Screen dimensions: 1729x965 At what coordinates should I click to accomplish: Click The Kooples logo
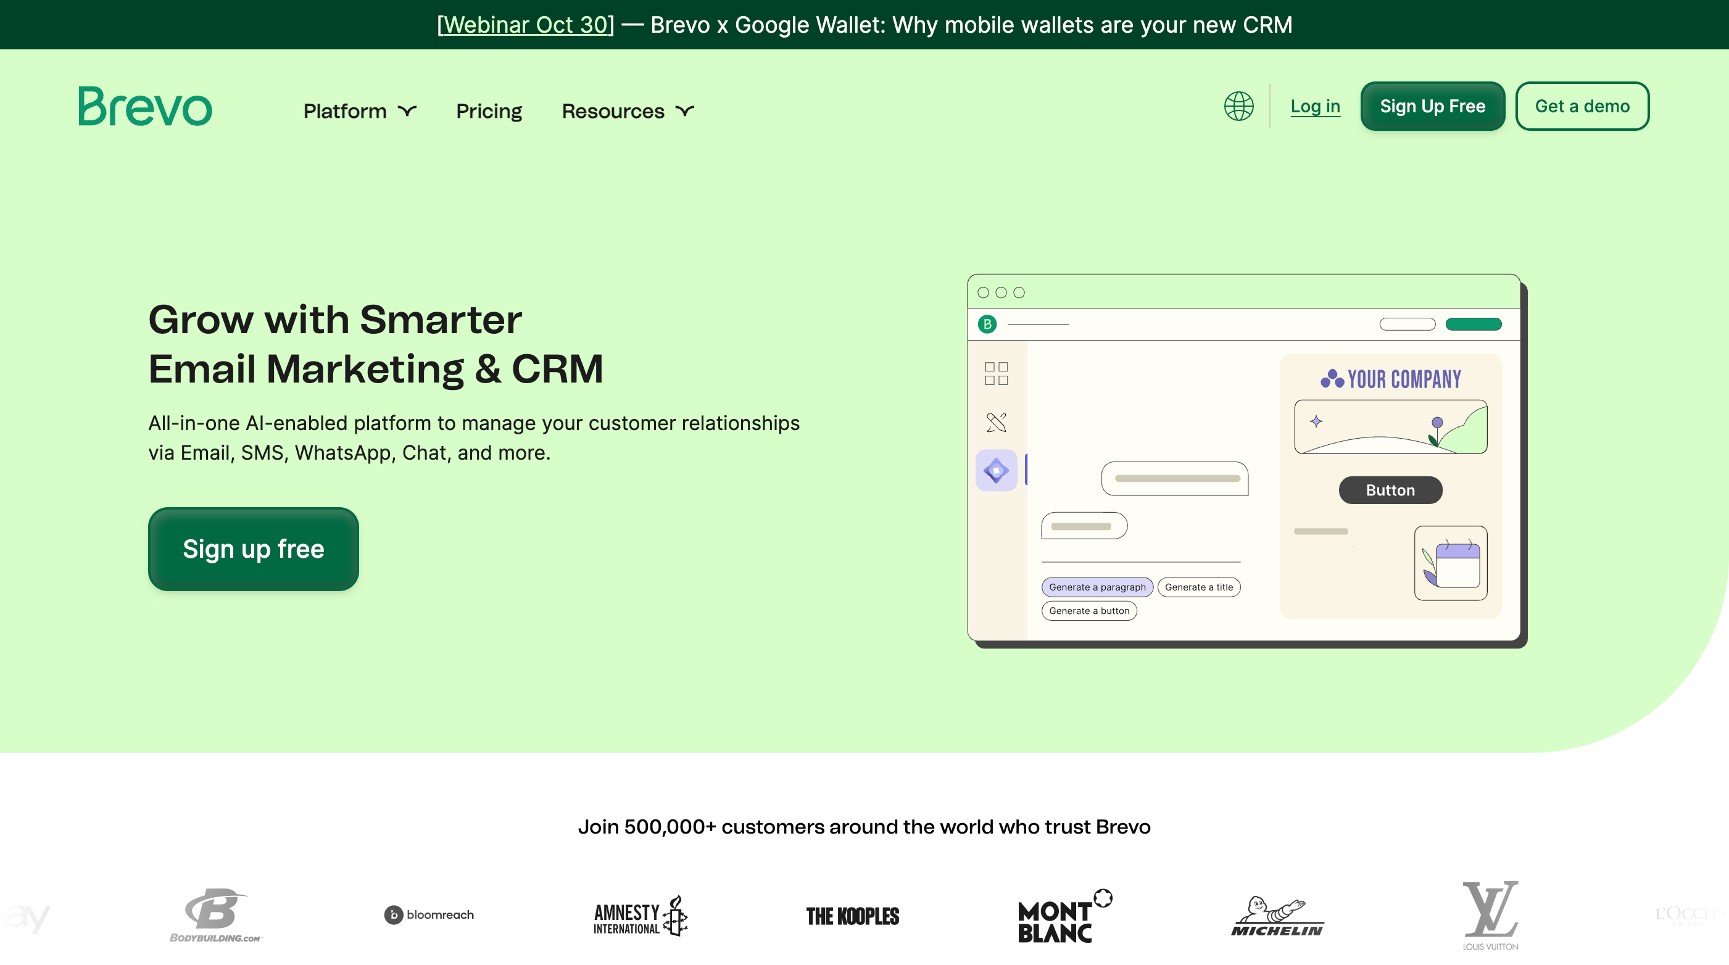852,917
